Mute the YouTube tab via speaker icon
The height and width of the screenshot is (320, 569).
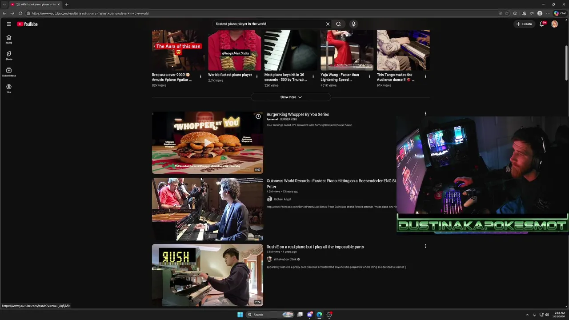[17, 4]
